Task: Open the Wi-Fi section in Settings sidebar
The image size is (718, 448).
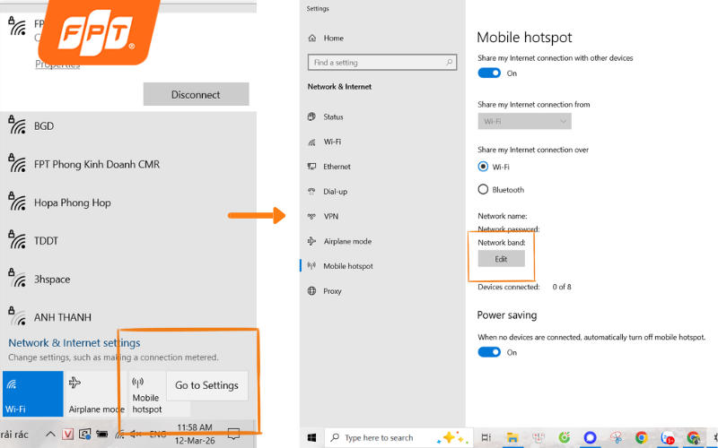Action: (x=332, y=142)
